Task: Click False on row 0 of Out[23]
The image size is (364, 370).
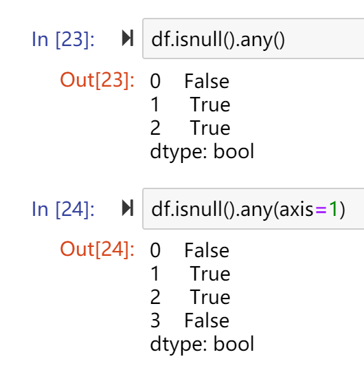Action: (207, 81)
